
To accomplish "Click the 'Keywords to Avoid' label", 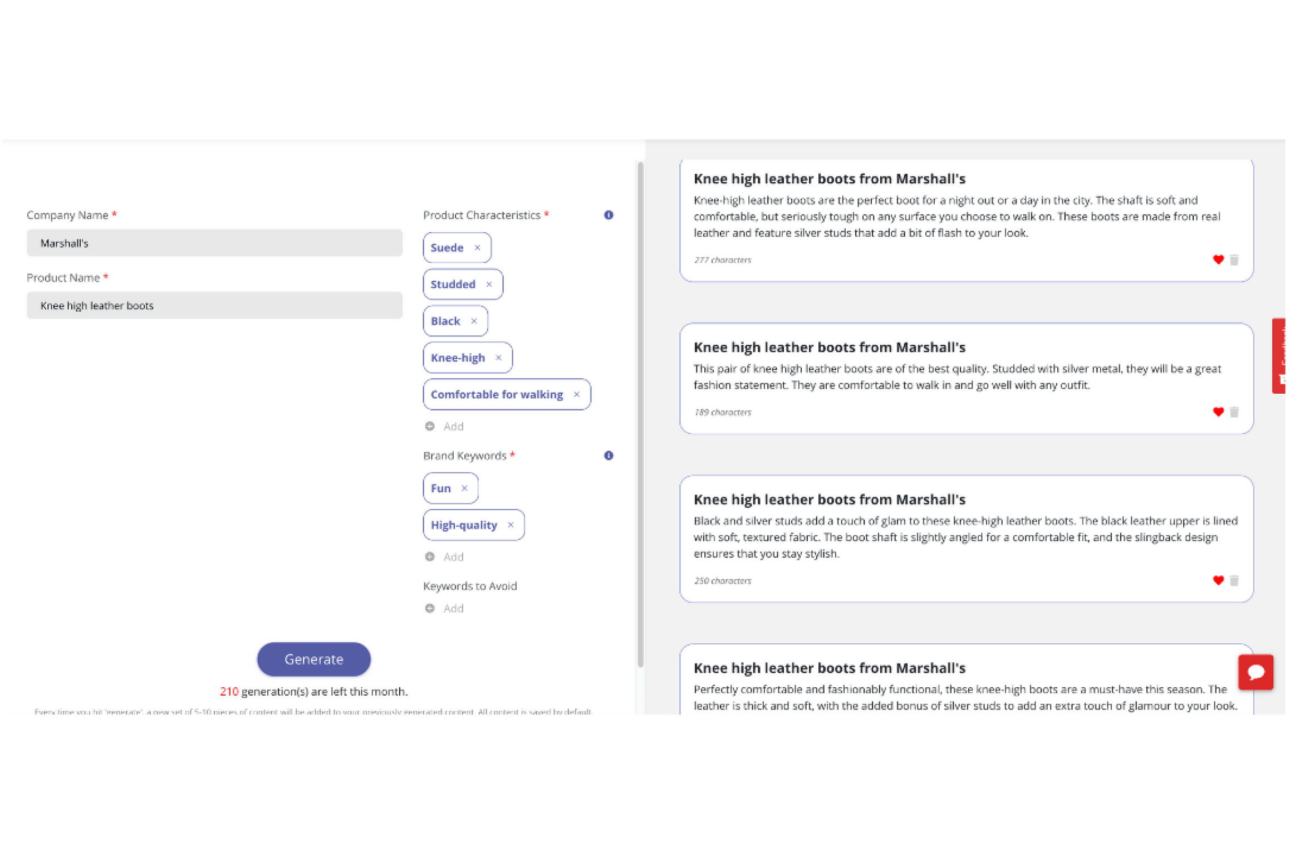I will [x=470, y=586].
